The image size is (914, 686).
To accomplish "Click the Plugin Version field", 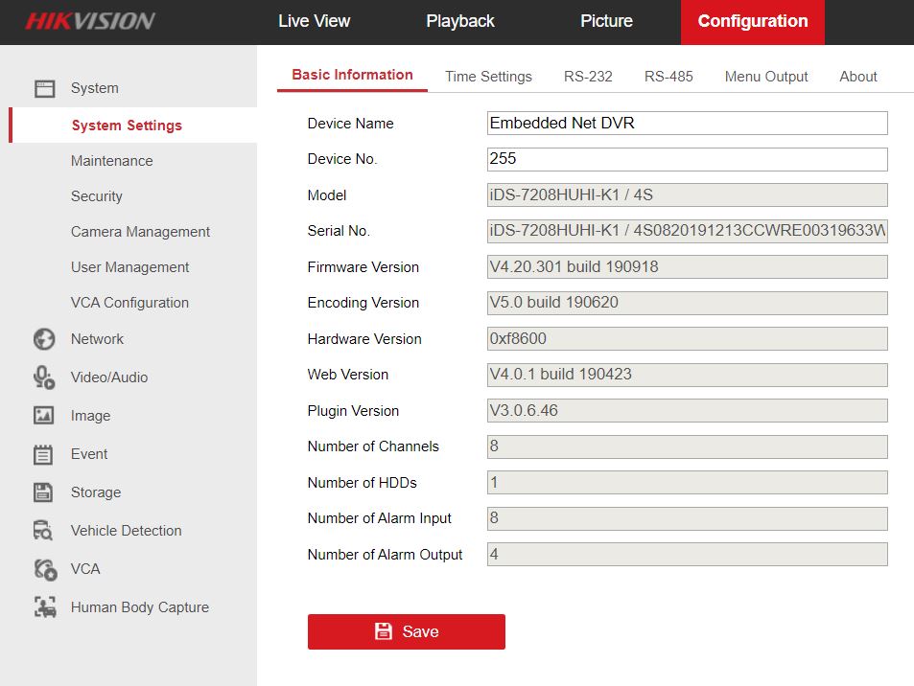I will (688, 411).
